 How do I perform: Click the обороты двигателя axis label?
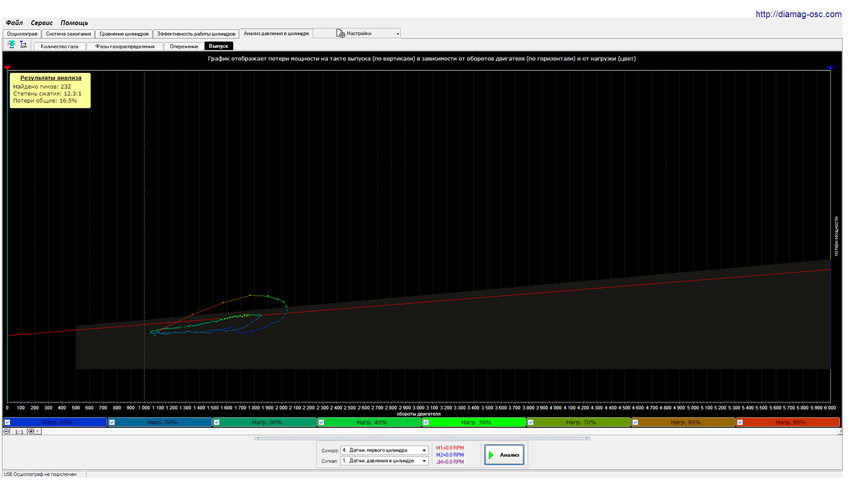click(x=419, y=414)
